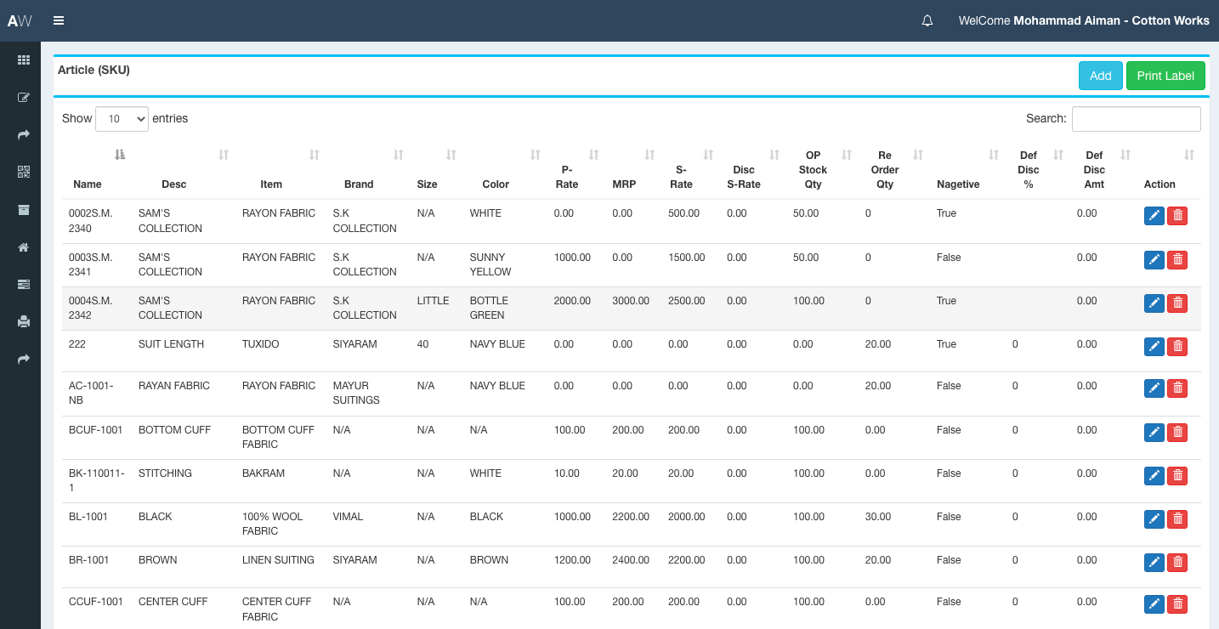Click the AW logo
The width and height of the screenshot is (1219, 629).
20,20
